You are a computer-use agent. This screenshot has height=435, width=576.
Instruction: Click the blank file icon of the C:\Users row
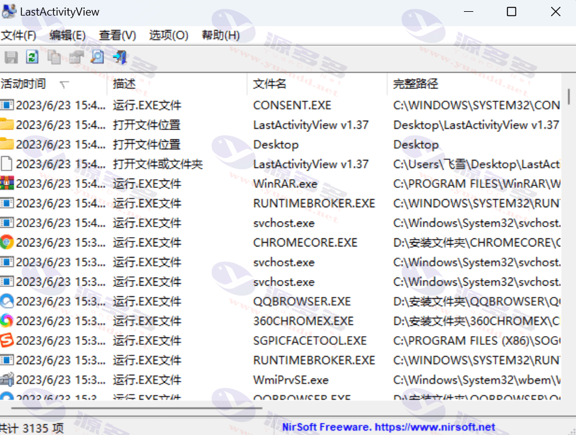(x=7, y=164)
